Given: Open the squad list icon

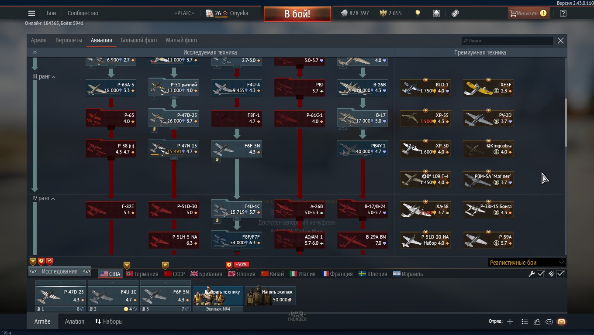Looking at the screenshot, I should click(525, 321).
